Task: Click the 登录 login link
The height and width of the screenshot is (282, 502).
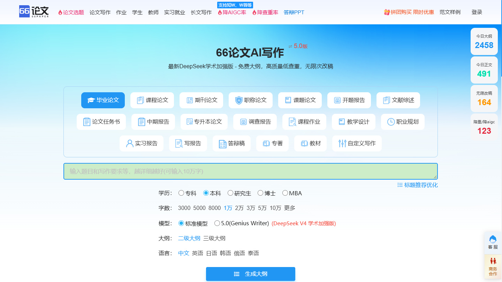Action: 477,12
